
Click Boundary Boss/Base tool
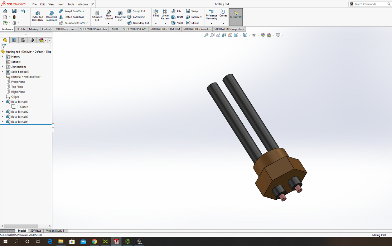pyautogui.click(x=73, y=23)
